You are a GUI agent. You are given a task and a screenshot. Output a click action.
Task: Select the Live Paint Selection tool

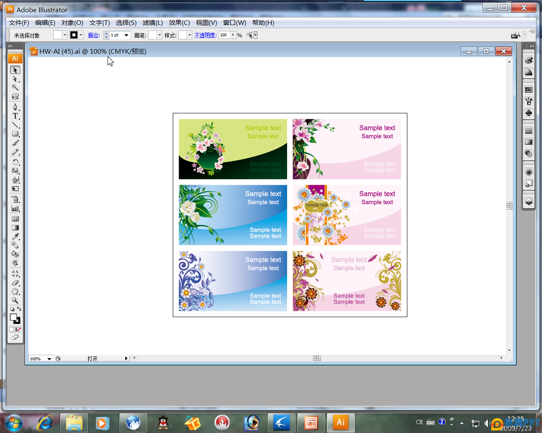click(15, 263)
